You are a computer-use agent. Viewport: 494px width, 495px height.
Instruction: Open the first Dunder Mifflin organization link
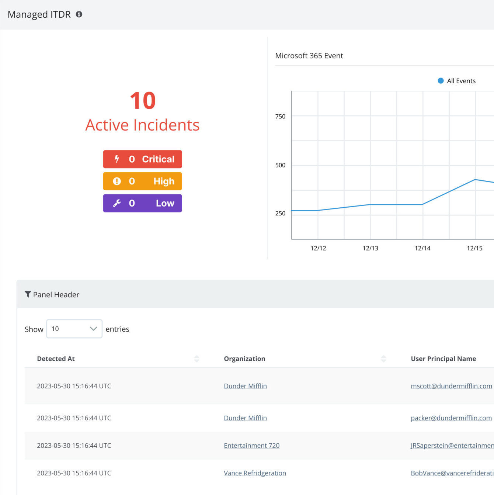coord(245,386)
